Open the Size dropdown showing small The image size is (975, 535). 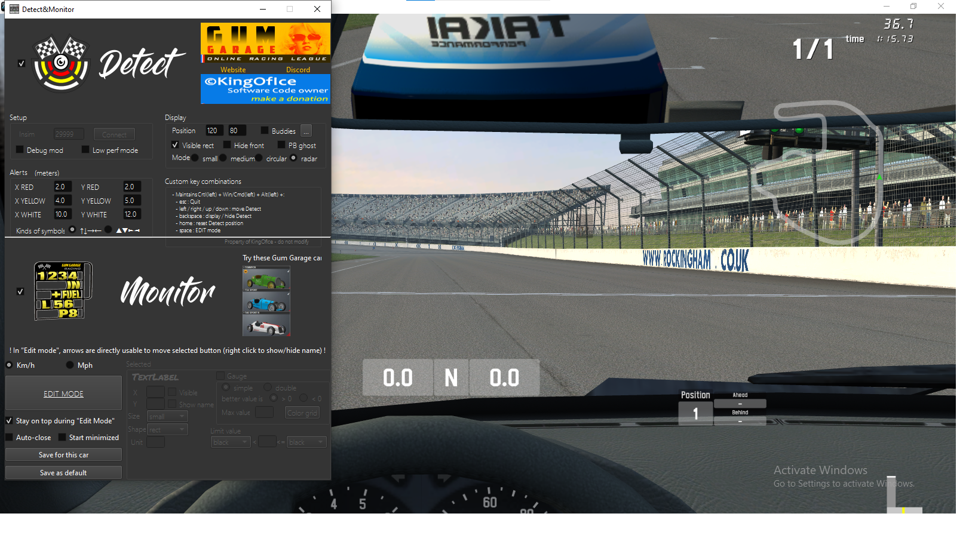click(167, 416)
